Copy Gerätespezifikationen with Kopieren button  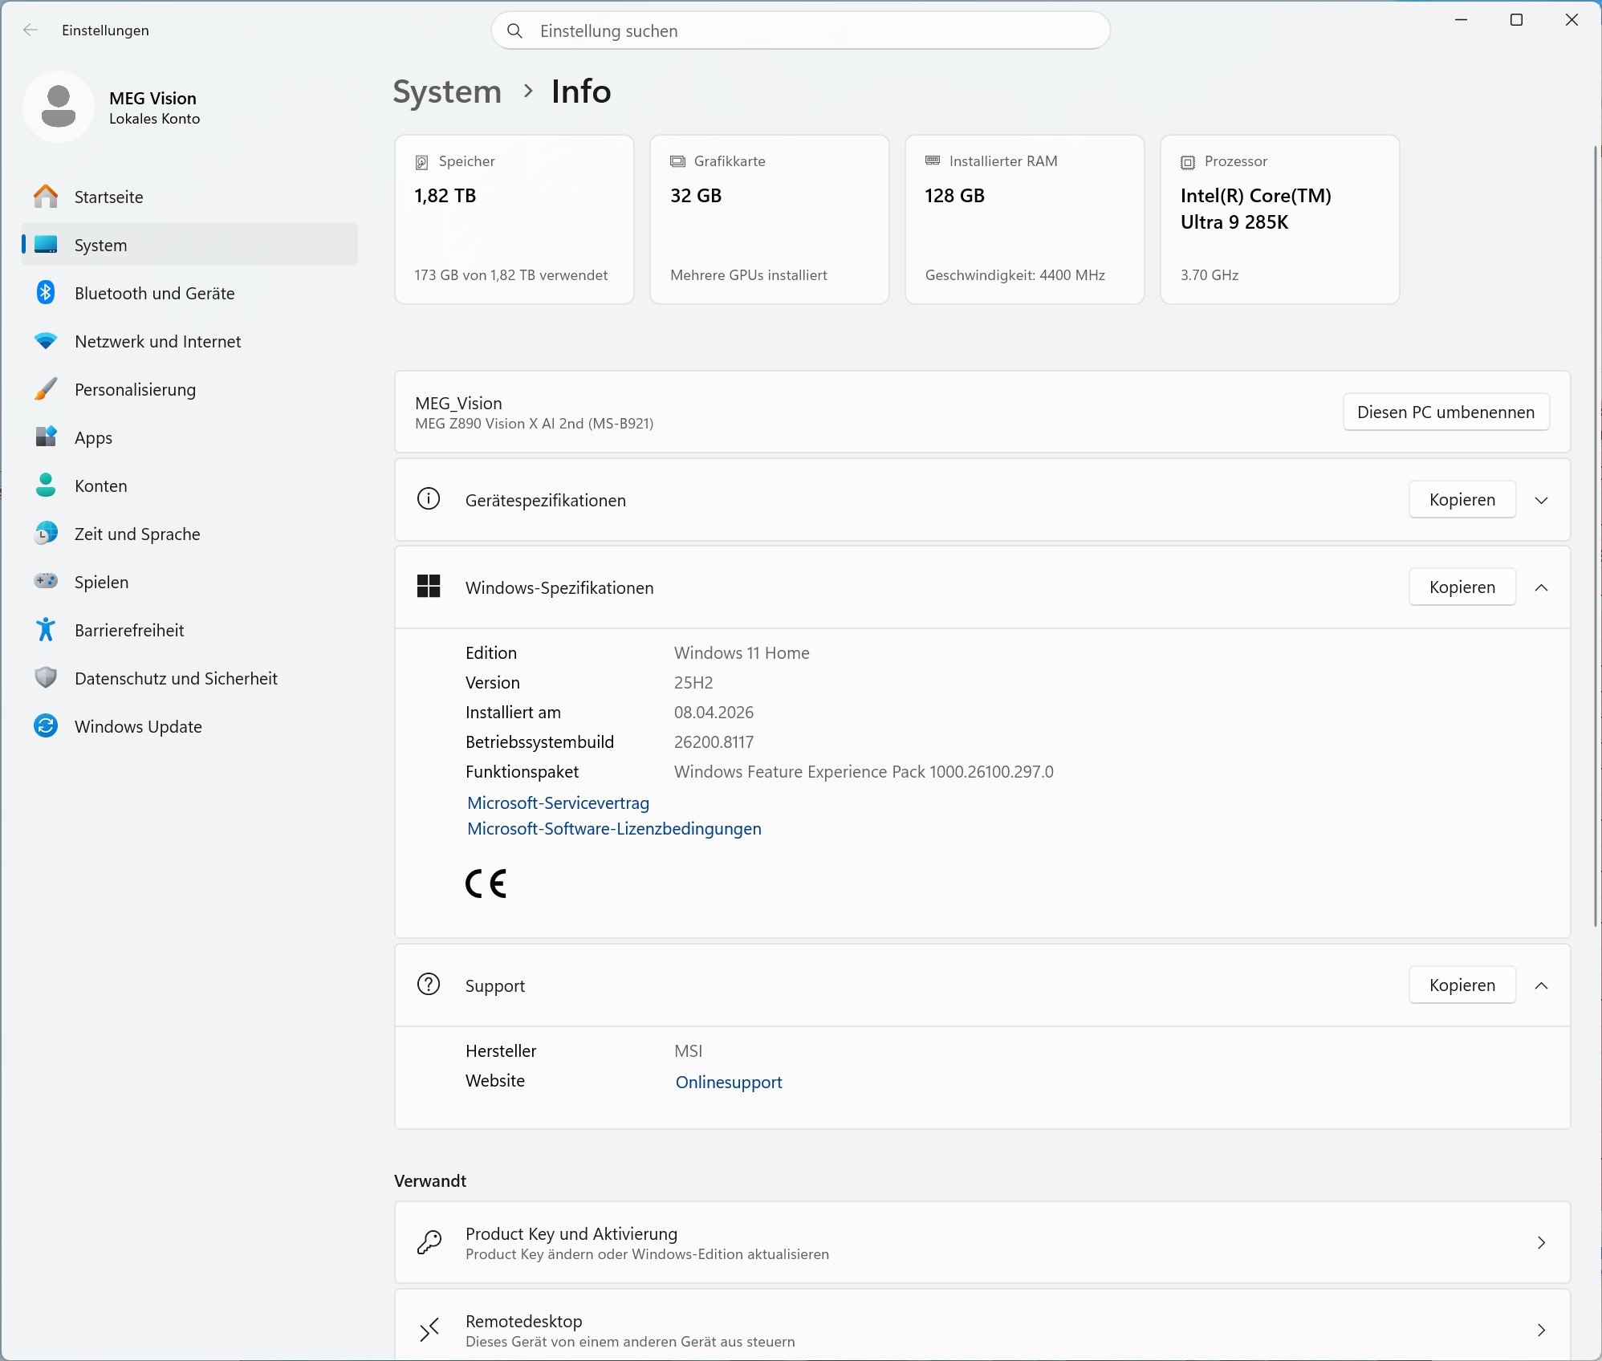coord(1462,499)
